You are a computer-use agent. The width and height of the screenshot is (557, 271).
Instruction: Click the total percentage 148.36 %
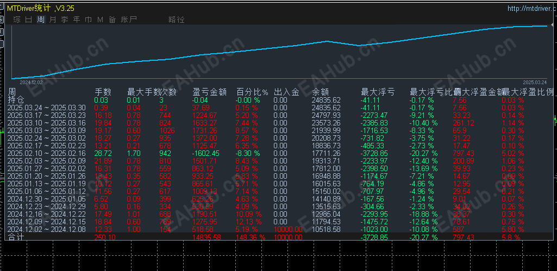pos(251,237)
